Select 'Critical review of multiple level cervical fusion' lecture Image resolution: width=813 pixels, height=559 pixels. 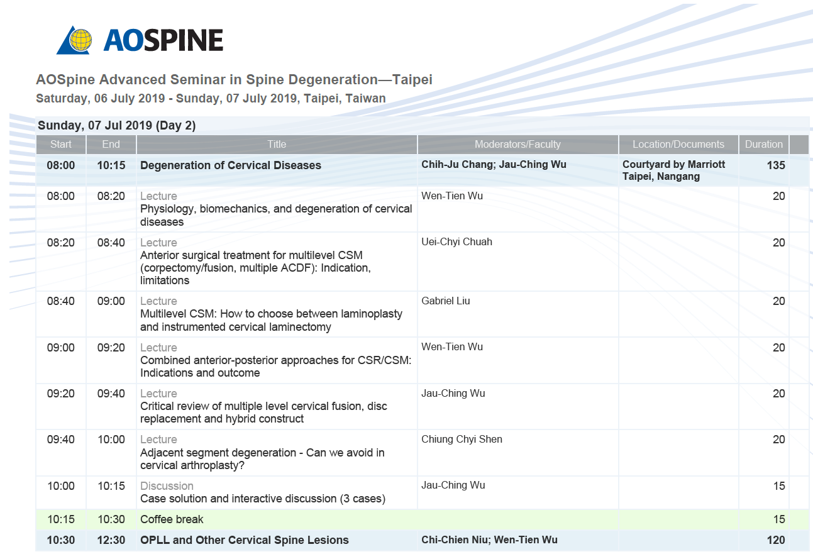[x=263, y=412]
